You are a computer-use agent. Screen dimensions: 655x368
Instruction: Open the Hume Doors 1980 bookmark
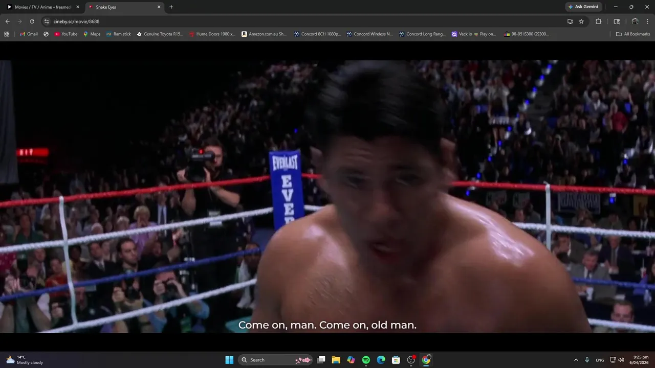coord(212,34)
